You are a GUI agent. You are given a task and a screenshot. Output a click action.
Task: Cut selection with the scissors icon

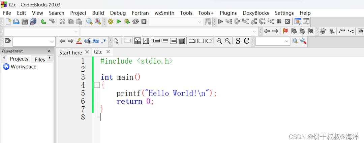point(62,22)
